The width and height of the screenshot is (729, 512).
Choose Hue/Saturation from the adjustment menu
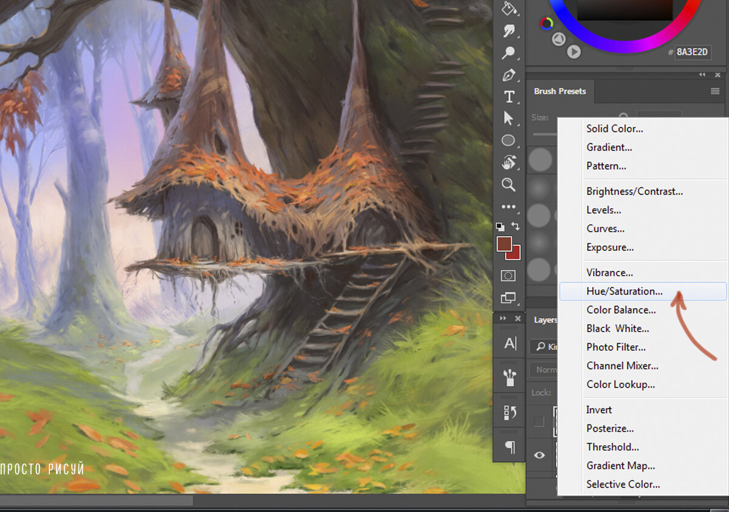click(625, 292)
